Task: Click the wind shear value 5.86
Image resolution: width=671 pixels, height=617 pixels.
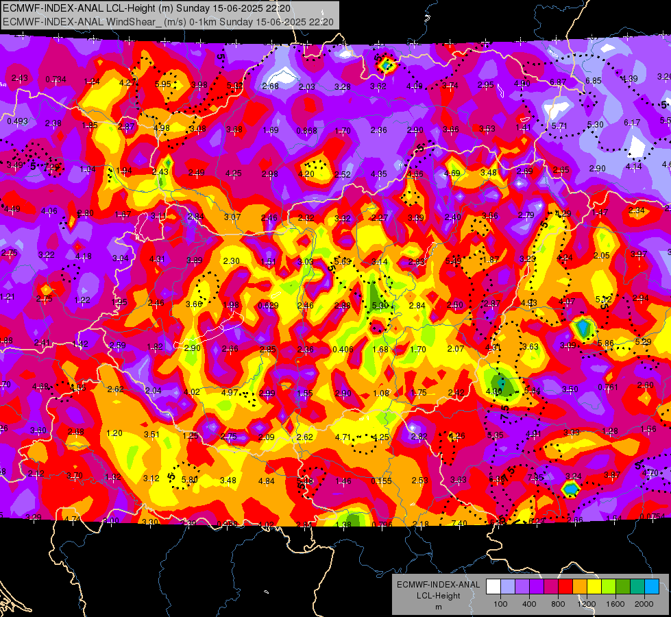Action: [606, 343]
